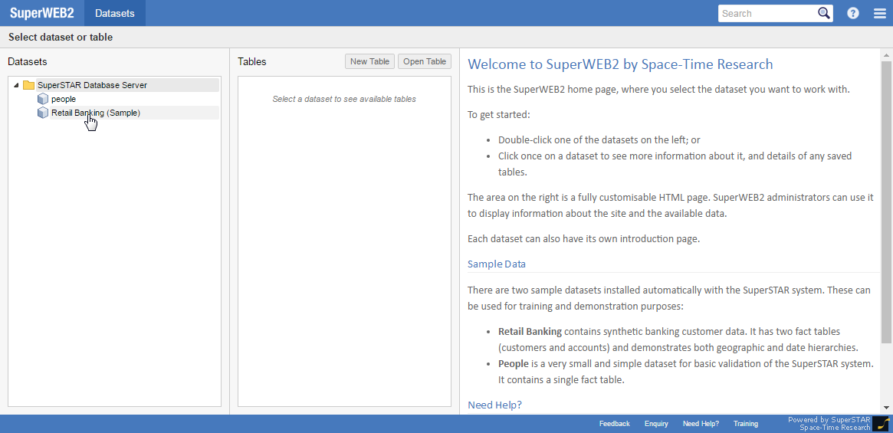The image size is (893, 433).
Task: Open the Feedback link in footer
Action: point(614,424)
